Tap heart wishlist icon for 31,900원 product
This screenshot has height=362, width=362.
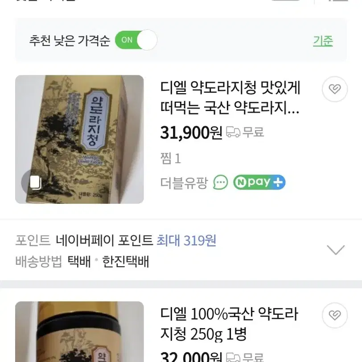click(x=334, y=89)
